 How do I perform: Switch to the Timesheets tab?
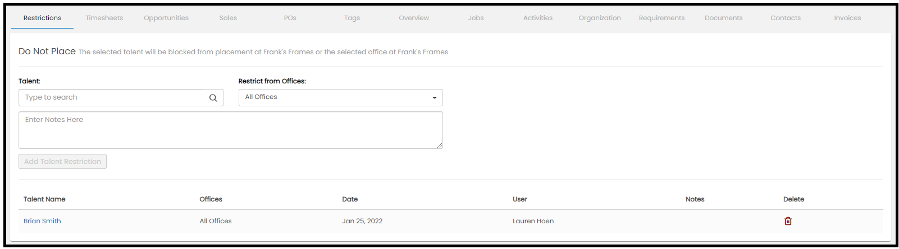[x=104, y=18]
